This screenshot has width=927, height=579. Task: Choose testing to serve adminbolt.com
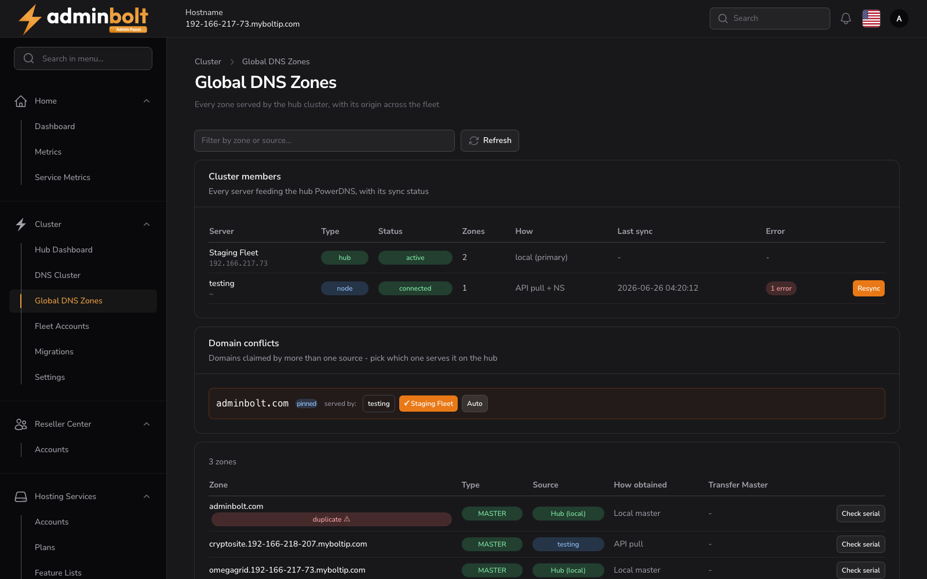click(378, 404)
